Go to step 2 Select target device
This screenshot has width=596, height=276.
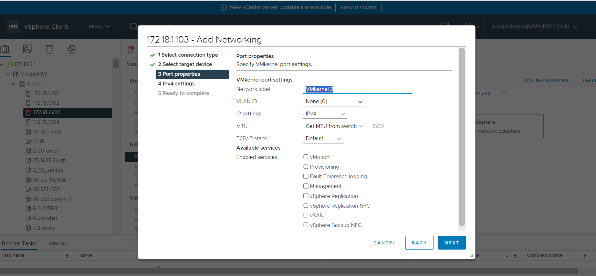185,64
